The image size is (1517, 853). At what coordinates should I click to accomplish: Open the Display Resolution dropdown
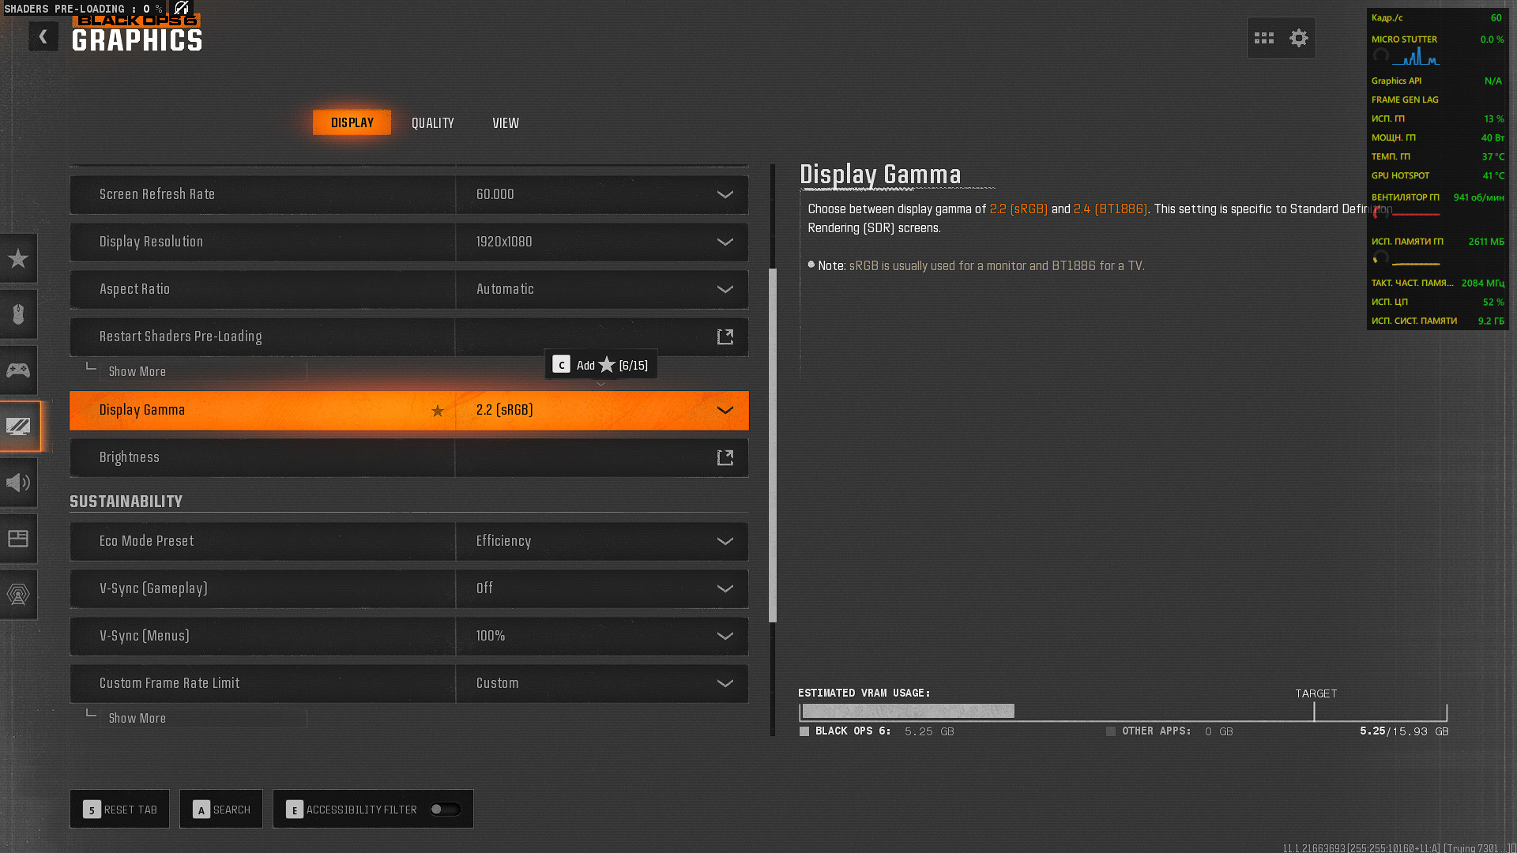[725, 242]
